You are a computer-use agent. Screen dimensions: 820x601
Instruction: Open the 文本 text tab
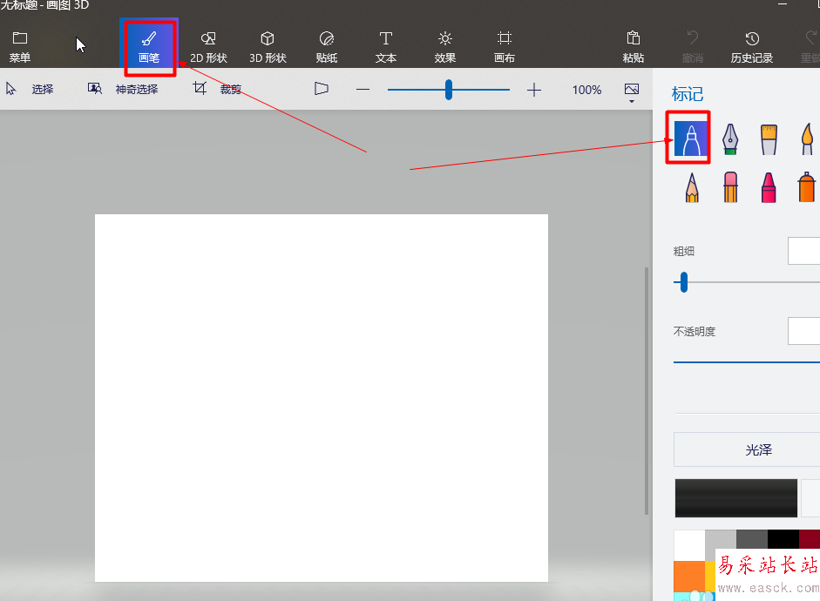pos(386,46)
